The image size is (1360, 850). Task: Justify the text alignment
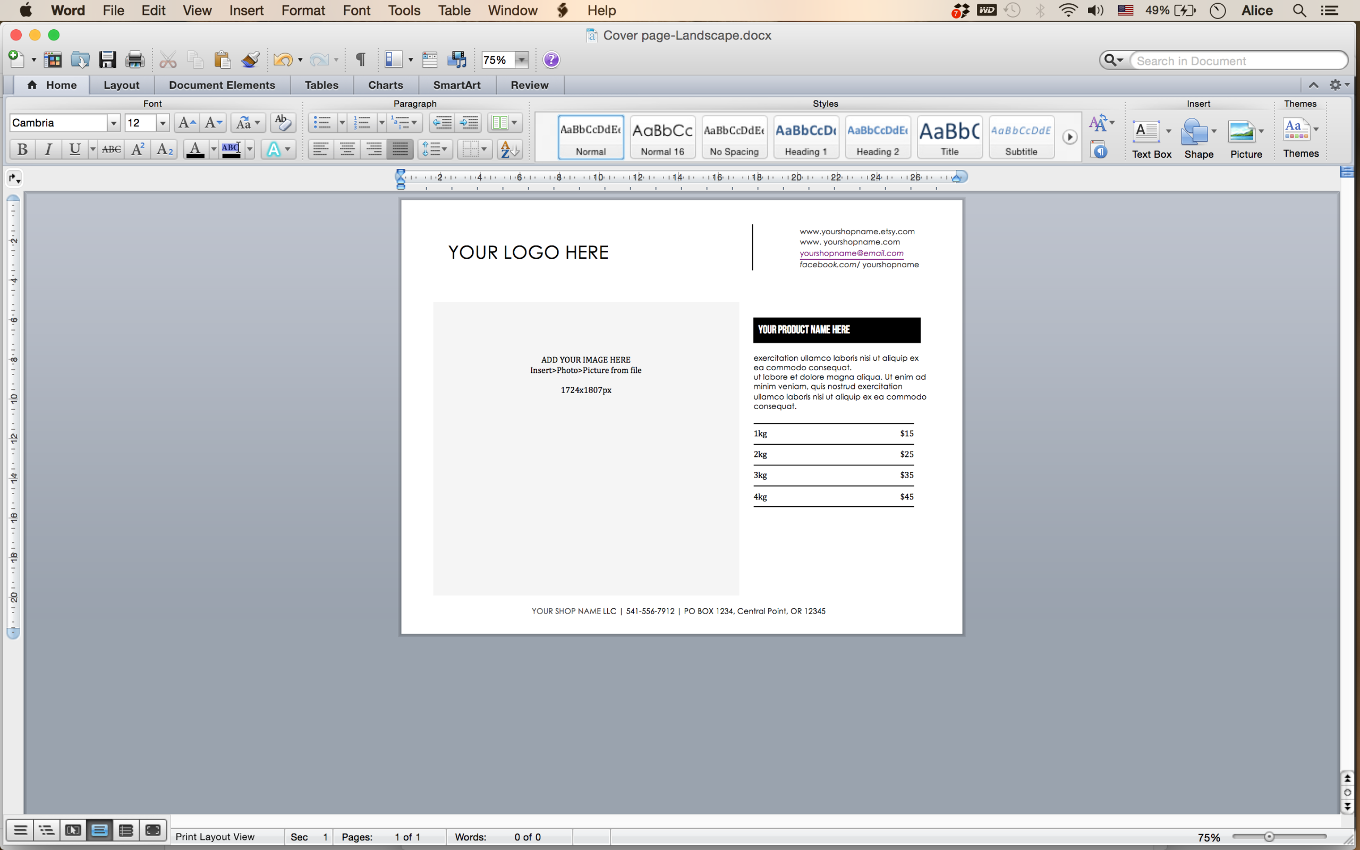[400, 149]
